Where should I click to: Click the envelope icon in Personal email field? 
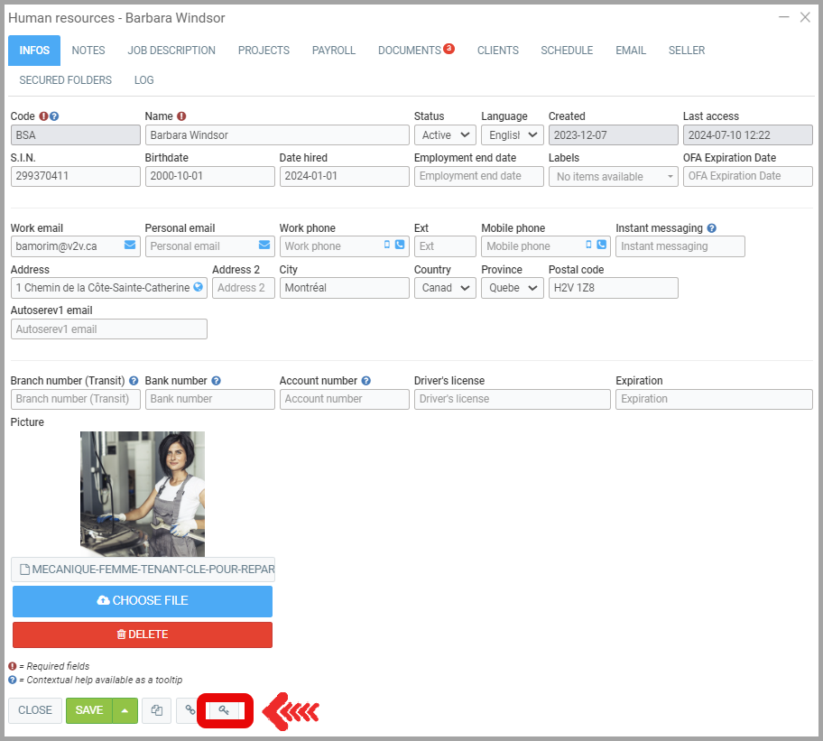click(x=264, y=245)
